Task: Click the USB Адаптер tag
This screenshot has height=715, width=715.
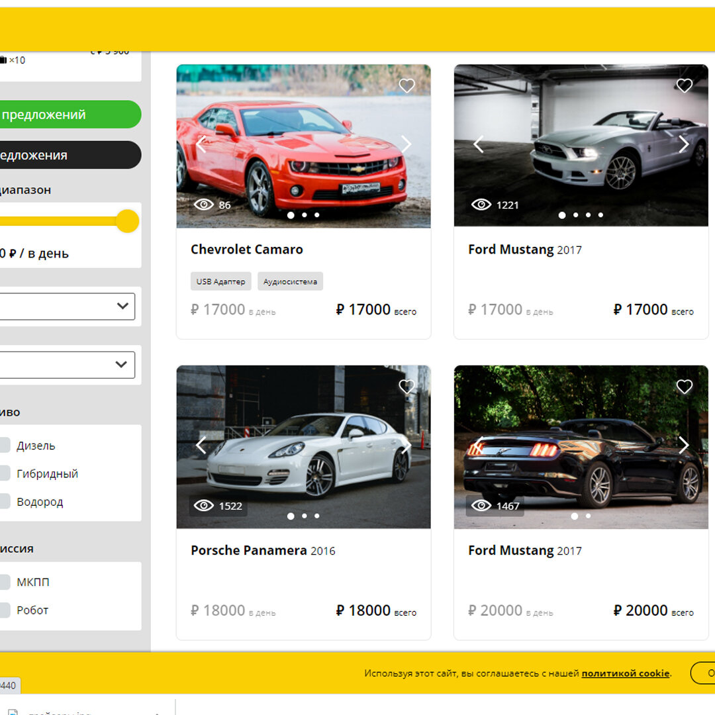Action: [220, 281]
